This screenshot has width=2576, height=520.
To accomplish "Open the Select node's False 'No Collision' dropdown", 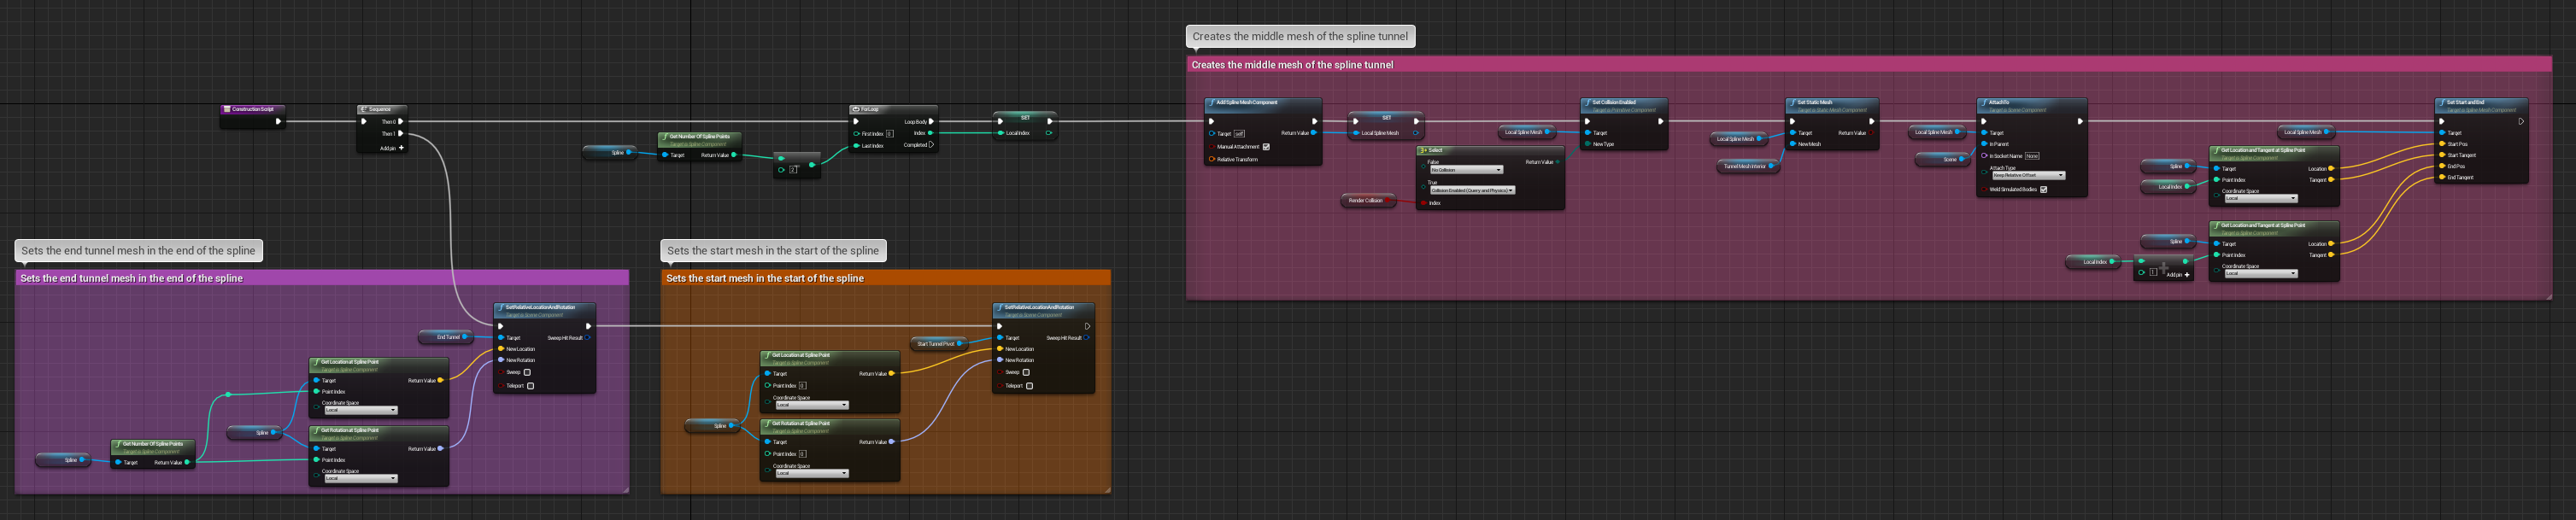I will pos(1466,170).
